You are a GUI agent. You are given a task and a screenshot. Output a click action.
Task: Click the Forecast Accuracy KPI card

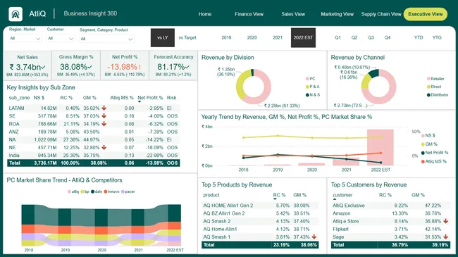pyautogui.click(x=173, y=65)
